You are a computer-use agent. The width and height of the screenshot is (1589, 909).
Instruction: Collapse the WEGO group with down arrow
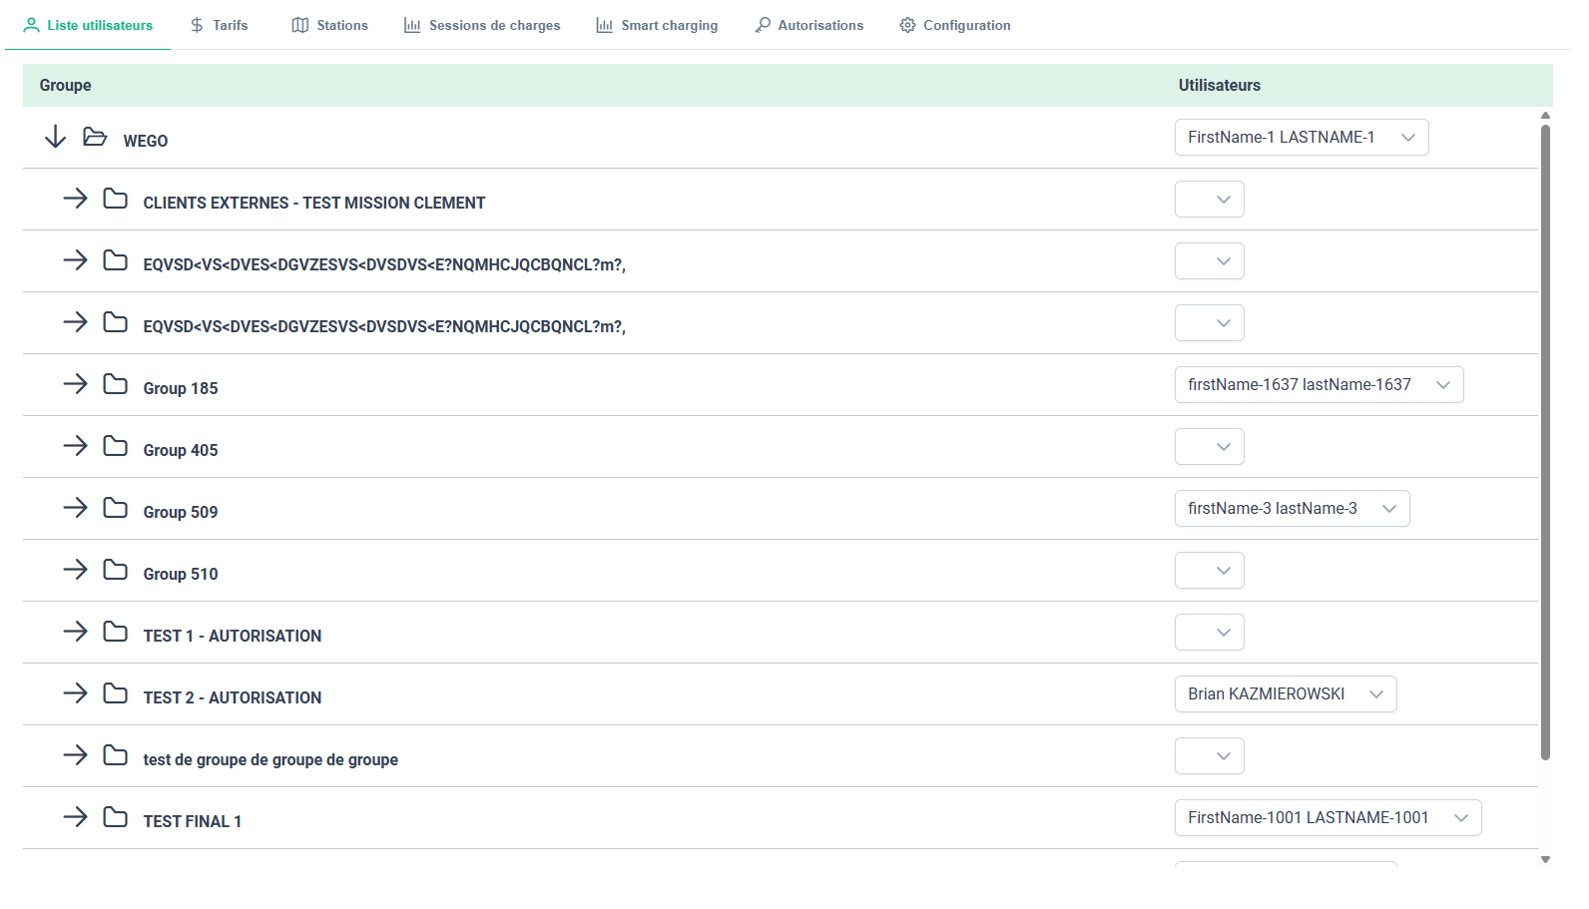(x=56, y=137)
